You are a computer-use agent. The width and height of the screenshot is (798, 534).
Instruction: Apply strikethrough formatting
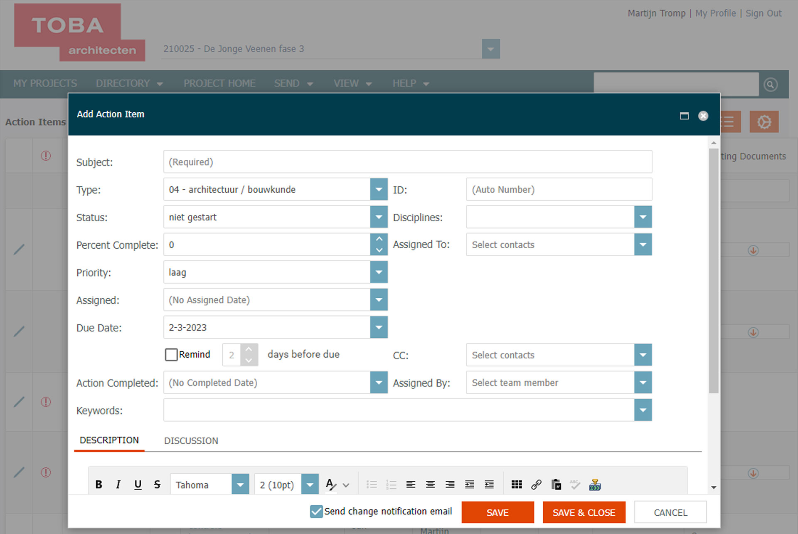[157, 485]
